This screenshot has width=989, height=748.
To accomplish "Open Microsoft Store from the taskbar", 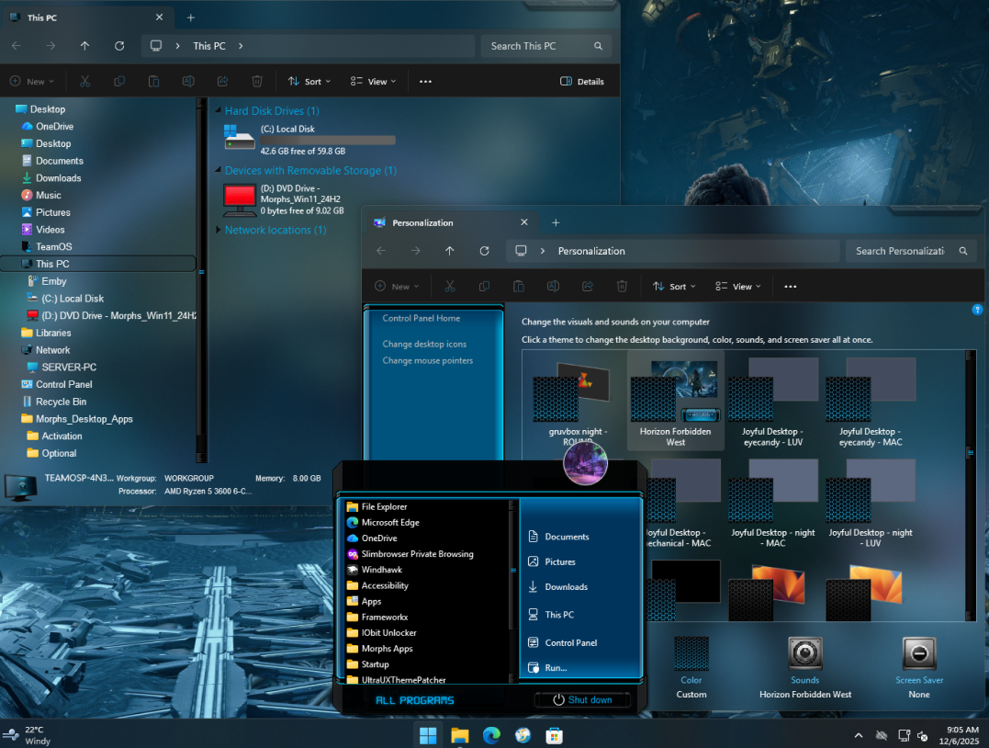I will 555,735.
